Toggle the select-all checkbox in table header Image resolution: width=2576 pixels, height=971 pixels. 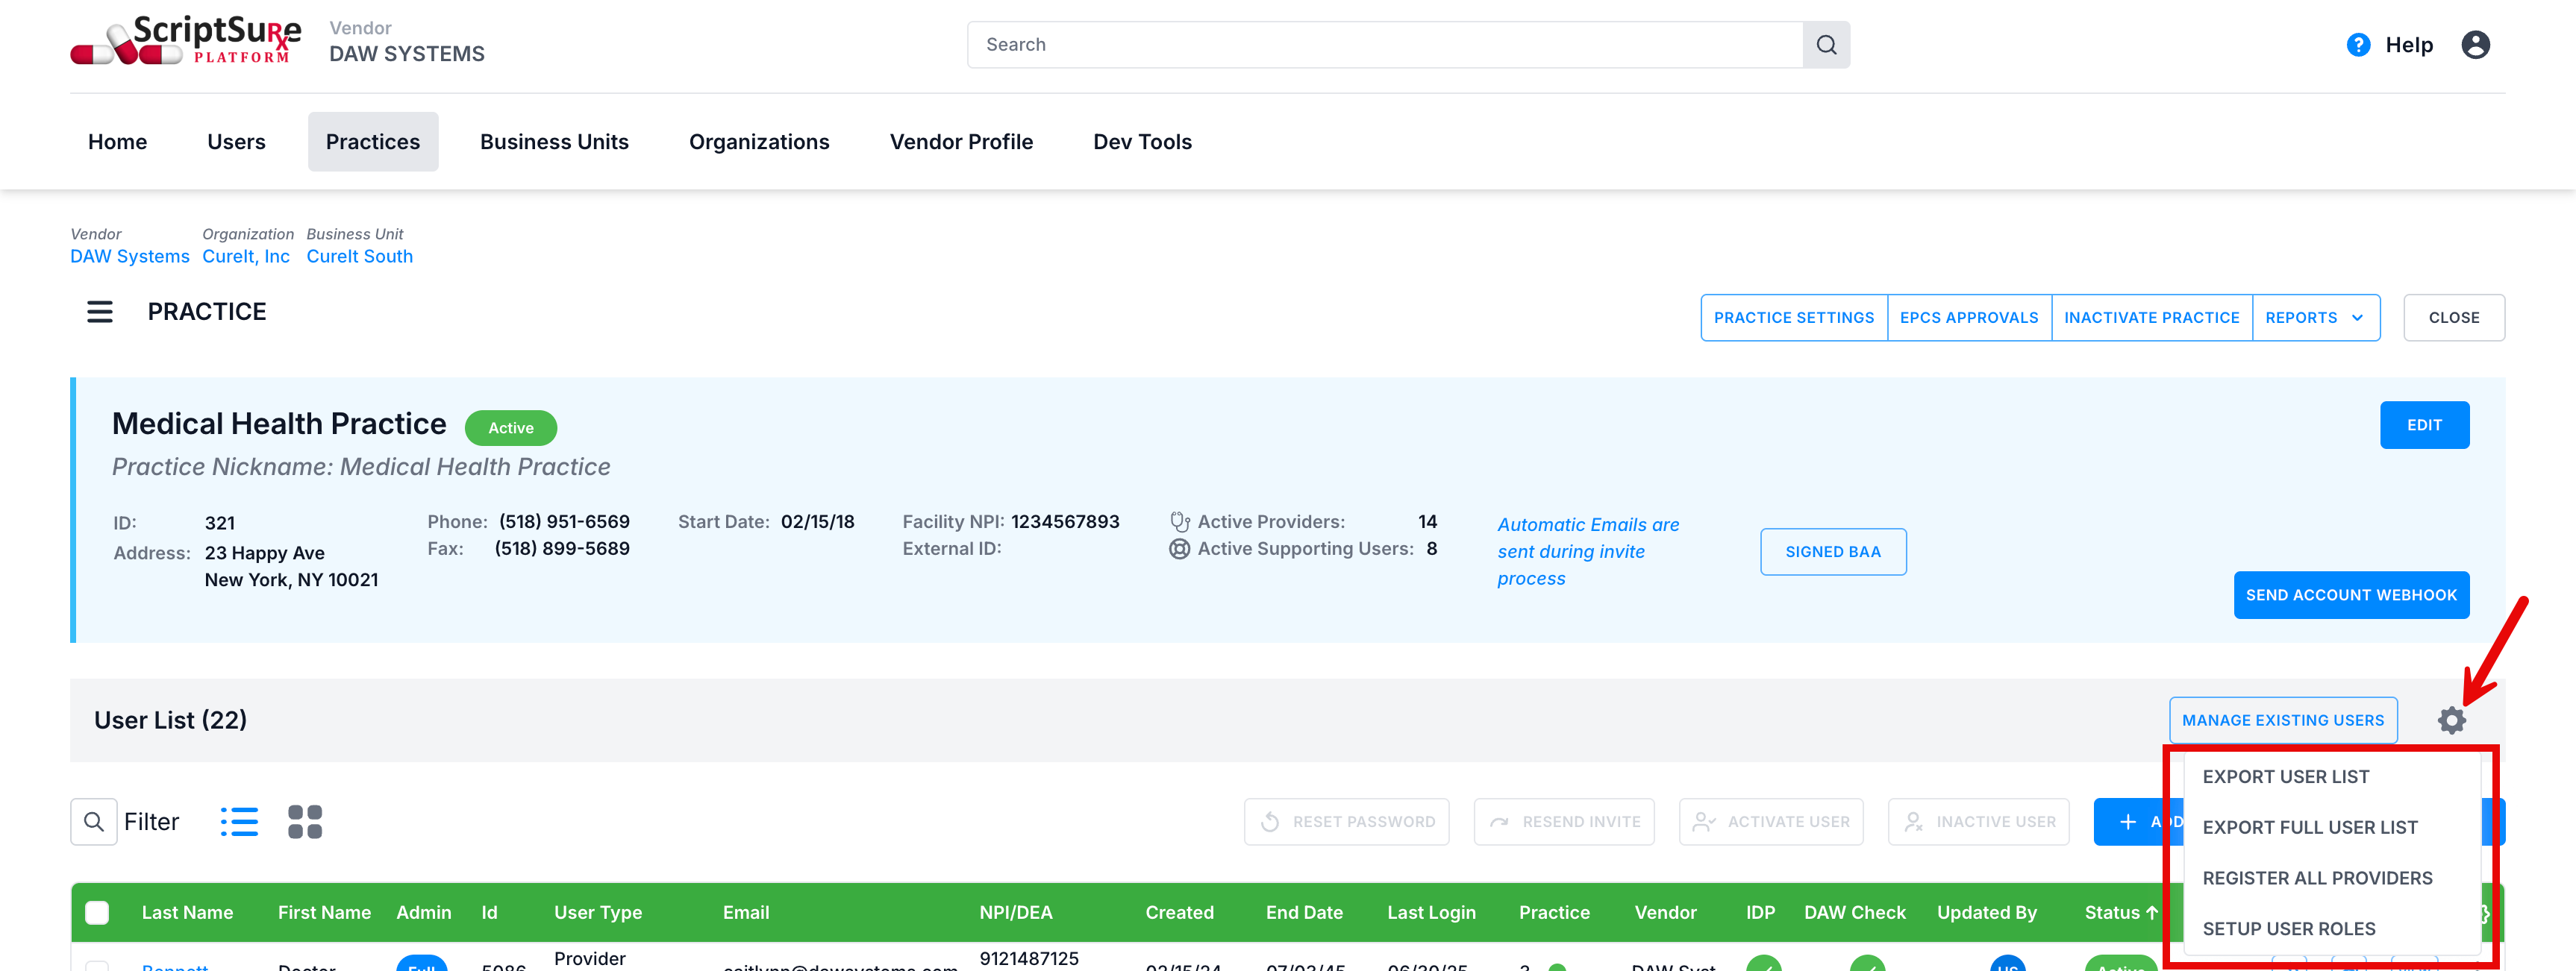tap(97, 912)
